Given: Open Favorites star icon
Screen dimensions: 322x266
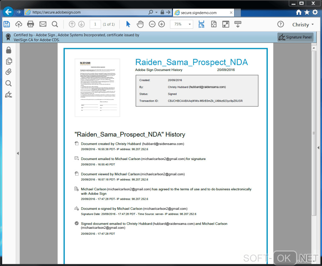Looking at the screenshot, I should click(307, 12).
